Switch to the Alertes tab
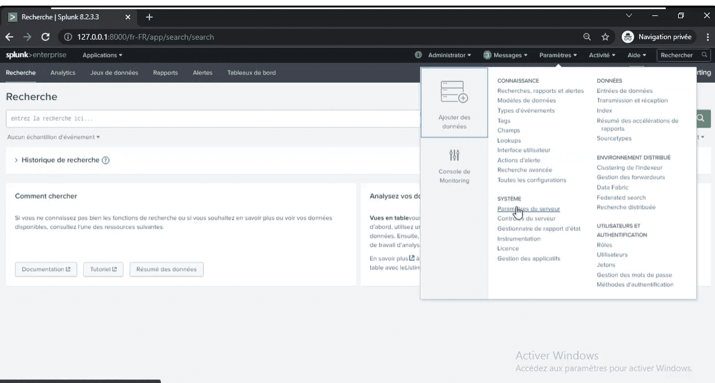 click(x=203, y=73)
